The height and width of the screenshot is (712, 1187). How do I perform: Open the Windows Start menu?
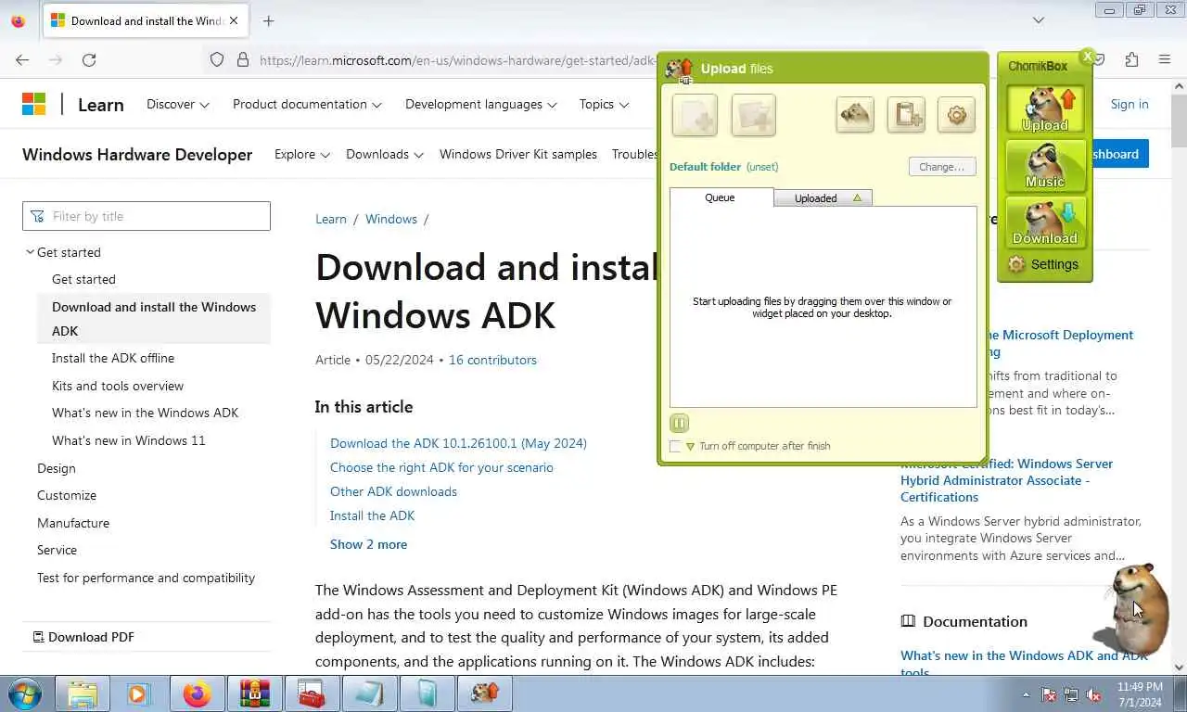23,693
